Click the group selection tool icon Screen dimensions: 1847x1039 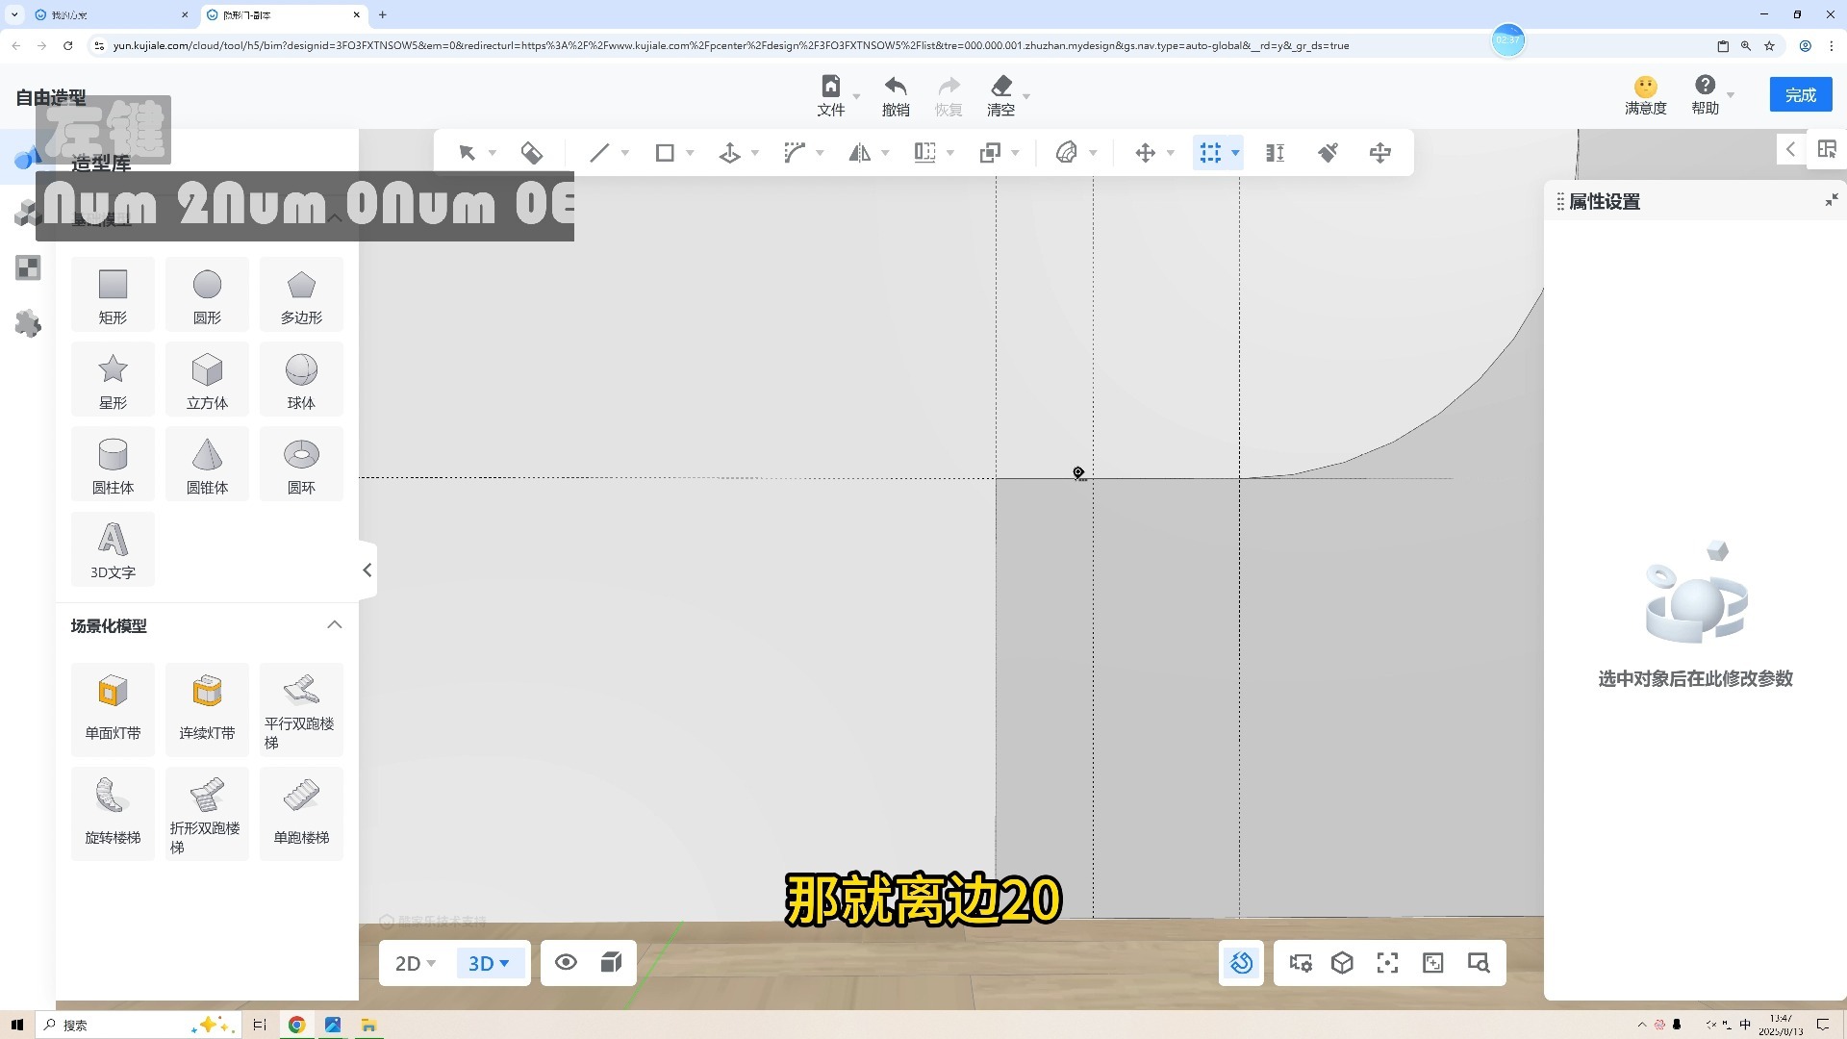click(1210, 153)
